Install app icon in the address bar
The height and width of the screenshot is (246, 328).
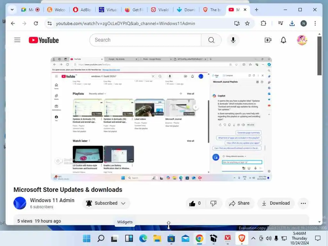coord(237,23)
